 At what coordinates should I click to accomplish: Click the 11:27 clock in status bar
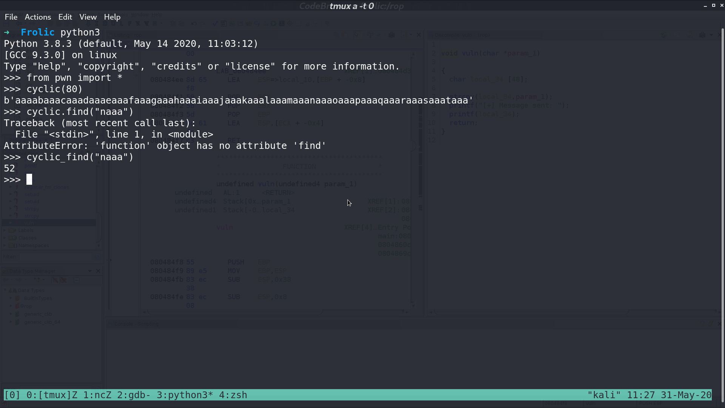[641, 395]
